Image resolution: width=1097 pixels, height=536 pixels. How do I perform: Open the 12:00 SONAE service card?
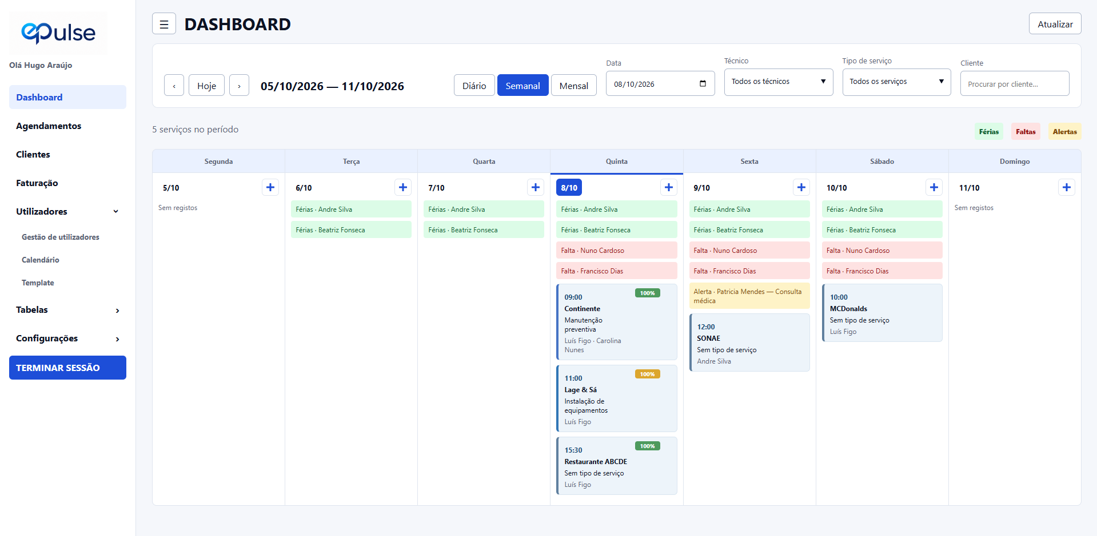pyautogui.click(x=749, y=342)
